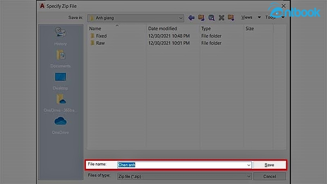This screenshot has height=184, width=327.
Task: Click the Create New Folder icon
Action: click(231, 18)
